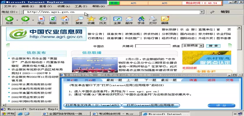Expand the Forward button history arrow
The image size is (244, 116).
pos(33,20)
